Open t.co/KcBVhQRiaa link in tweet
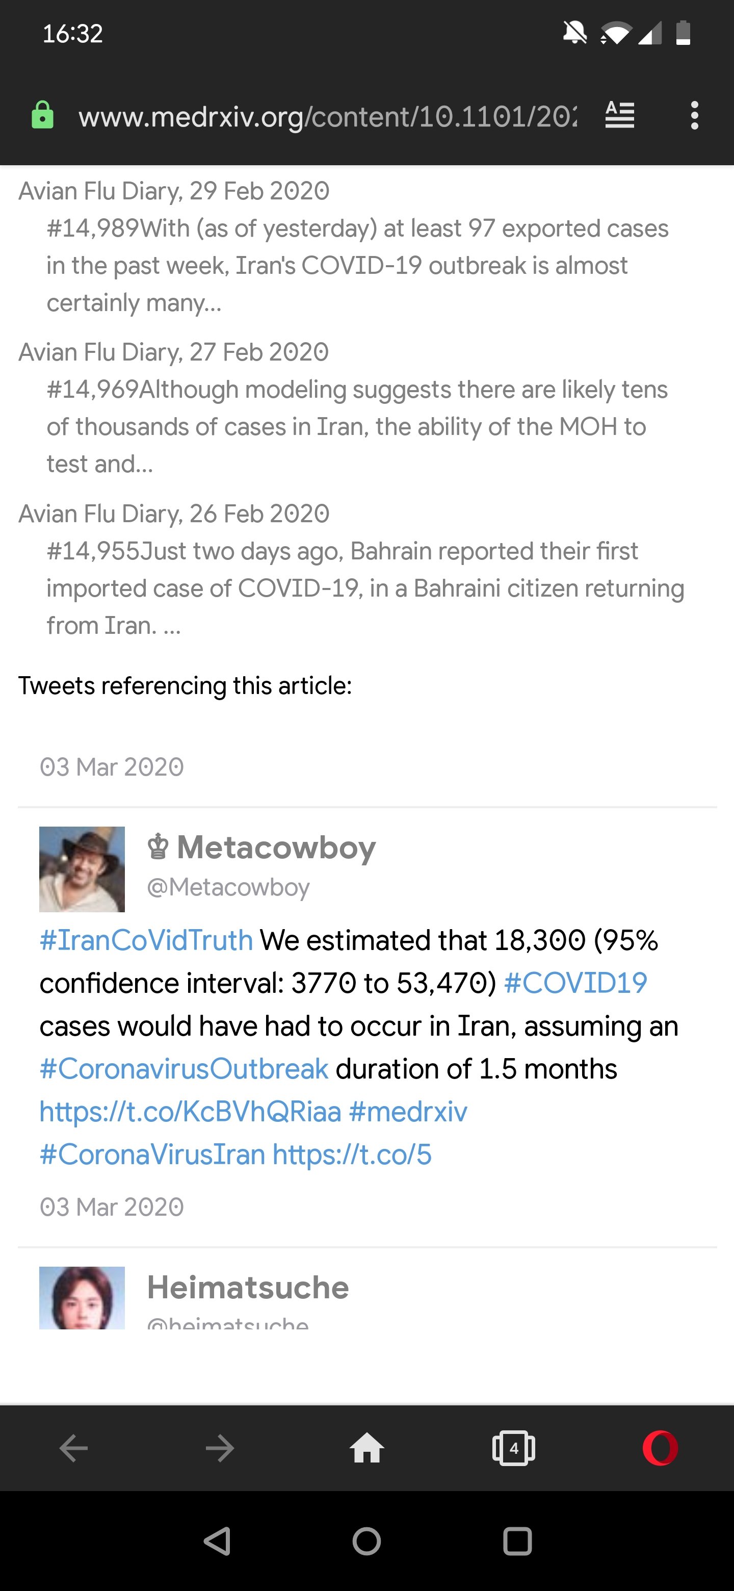Screen dimensions: 734x1591 (x=190, y=1112)
